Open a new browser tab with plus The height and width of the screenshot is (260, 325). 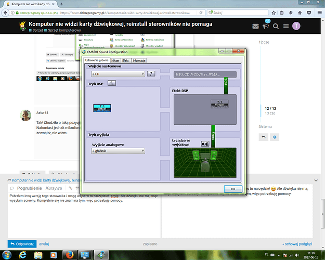pyautogui.click(x=61, y=4)
